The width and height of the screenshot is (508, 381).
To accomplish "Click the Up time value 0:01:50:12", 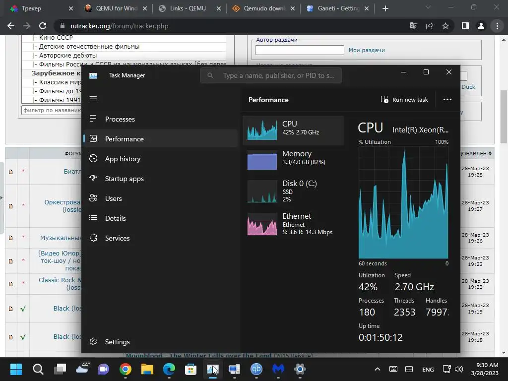I will click(381, 337).
